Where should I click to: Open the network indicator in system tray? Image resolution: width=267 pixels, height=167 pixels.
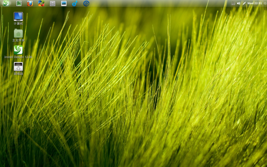coord(233,3)
